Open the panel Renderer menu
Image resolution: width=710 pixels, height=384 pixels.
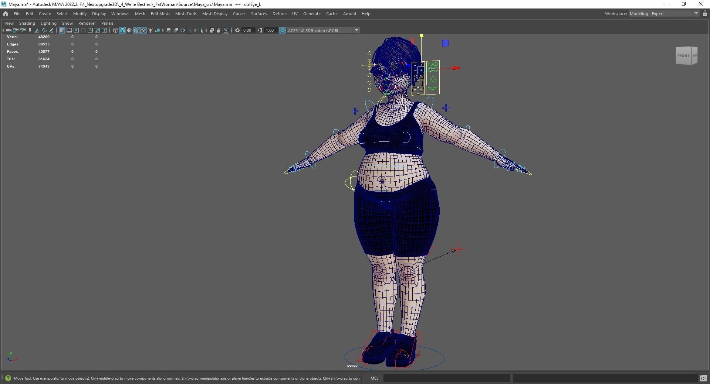(x=87, y=23)
